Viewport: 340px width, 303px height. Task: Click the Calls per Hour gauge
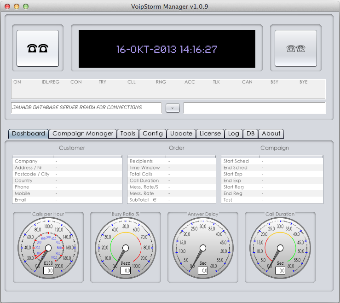click(48, 248)
